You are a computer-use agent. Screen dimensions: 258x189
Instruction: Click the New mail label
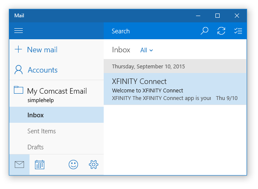coord(42,49)
